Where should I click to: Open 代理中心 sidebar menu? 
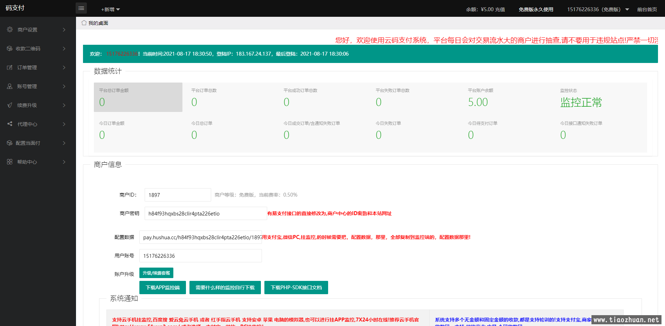pos(38,124)
